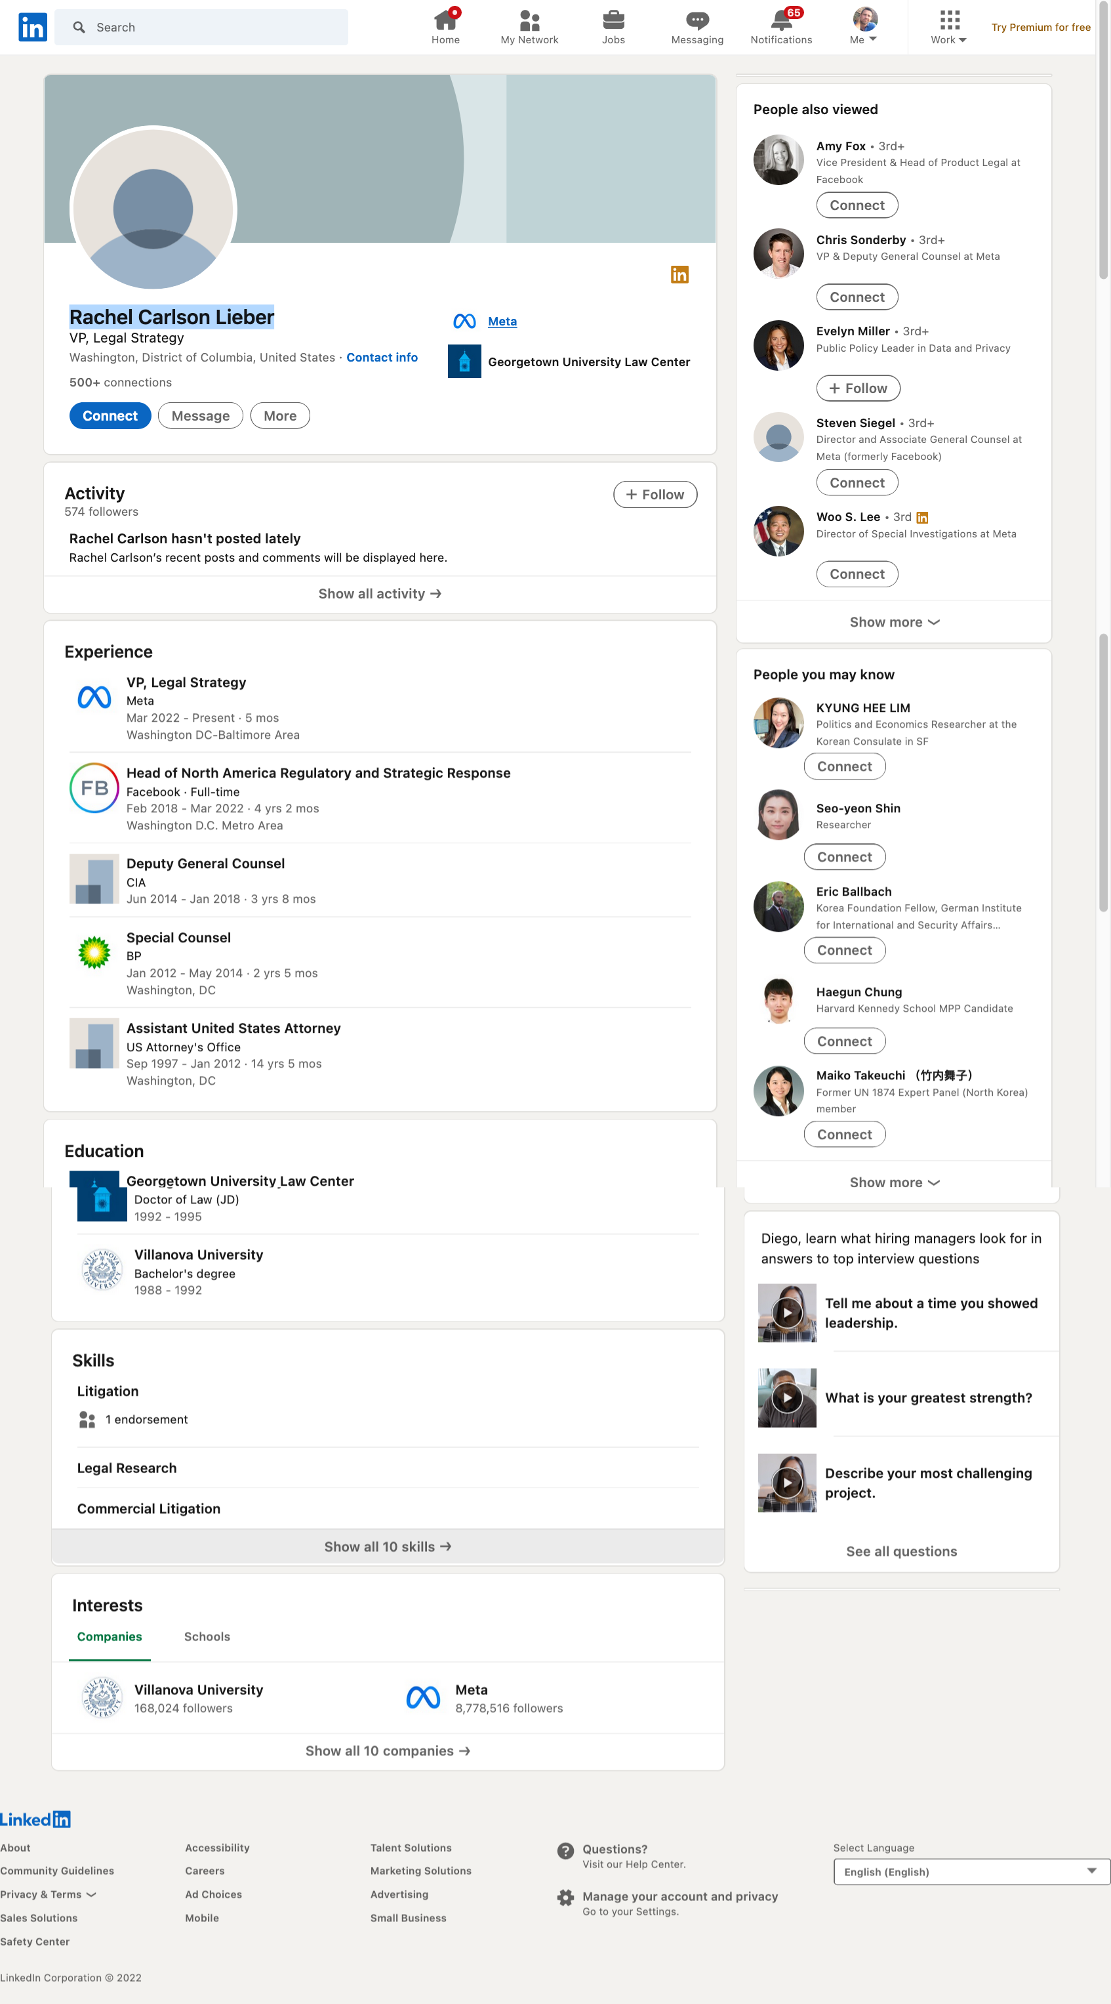1111x2004 pixels.
Task: Connect with Seo-yeon Shin
Action: [844, 857]
